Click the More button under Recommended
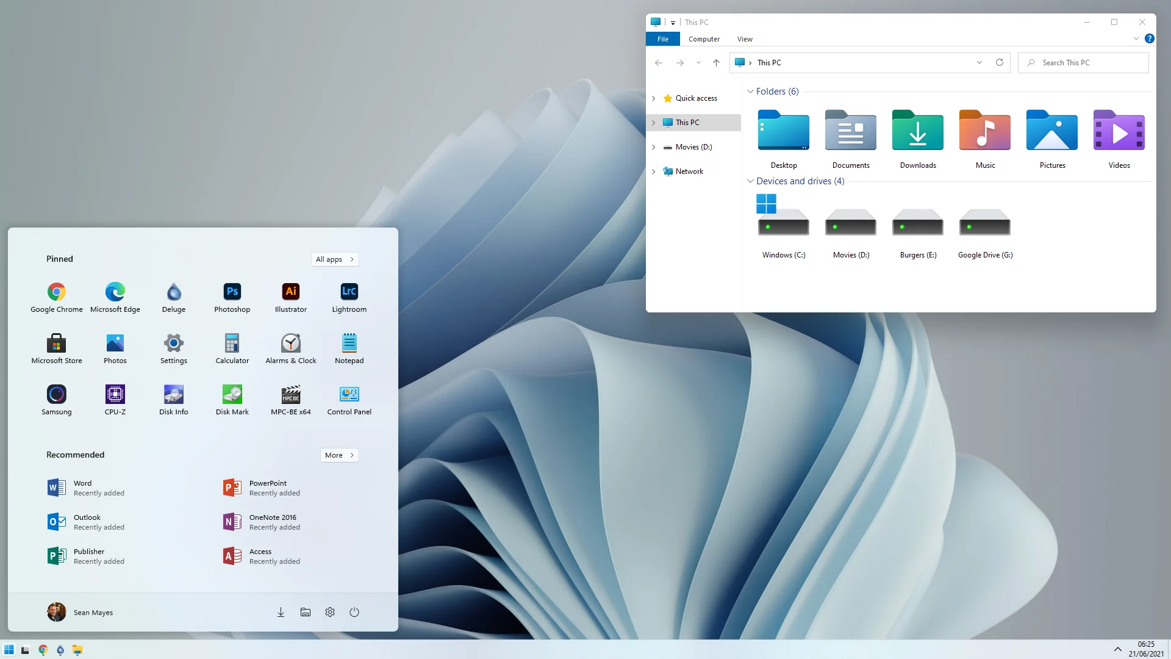The image size is (1171, 659). [339, 455]
